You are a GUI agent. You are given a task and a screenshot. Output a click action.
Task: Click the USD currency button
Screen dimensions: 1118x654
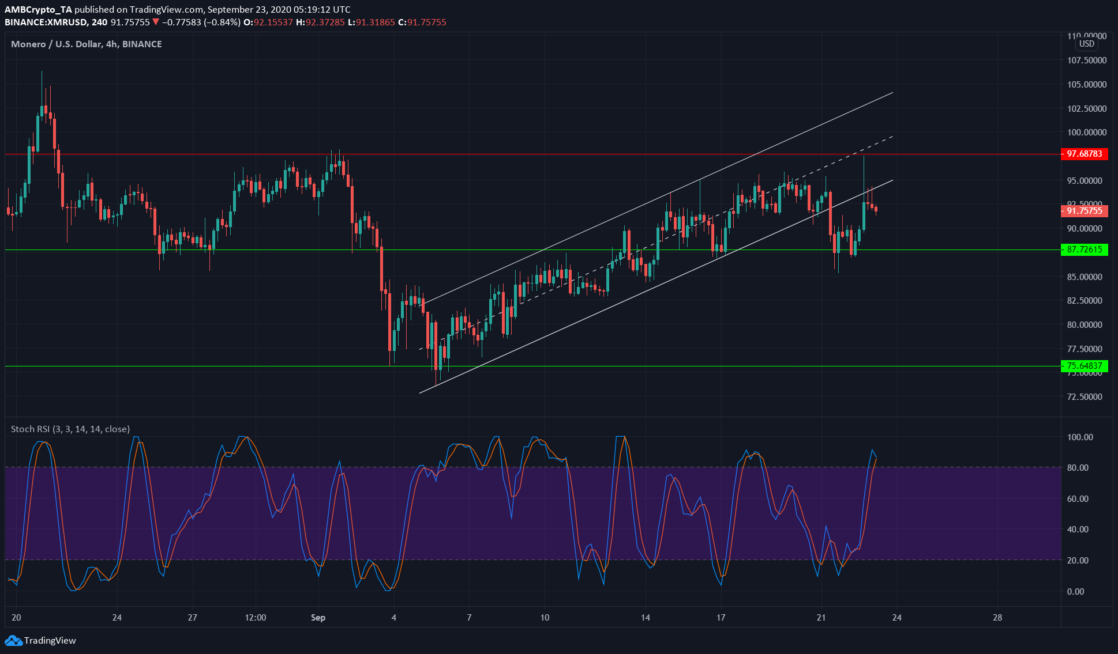[1086, 44]
